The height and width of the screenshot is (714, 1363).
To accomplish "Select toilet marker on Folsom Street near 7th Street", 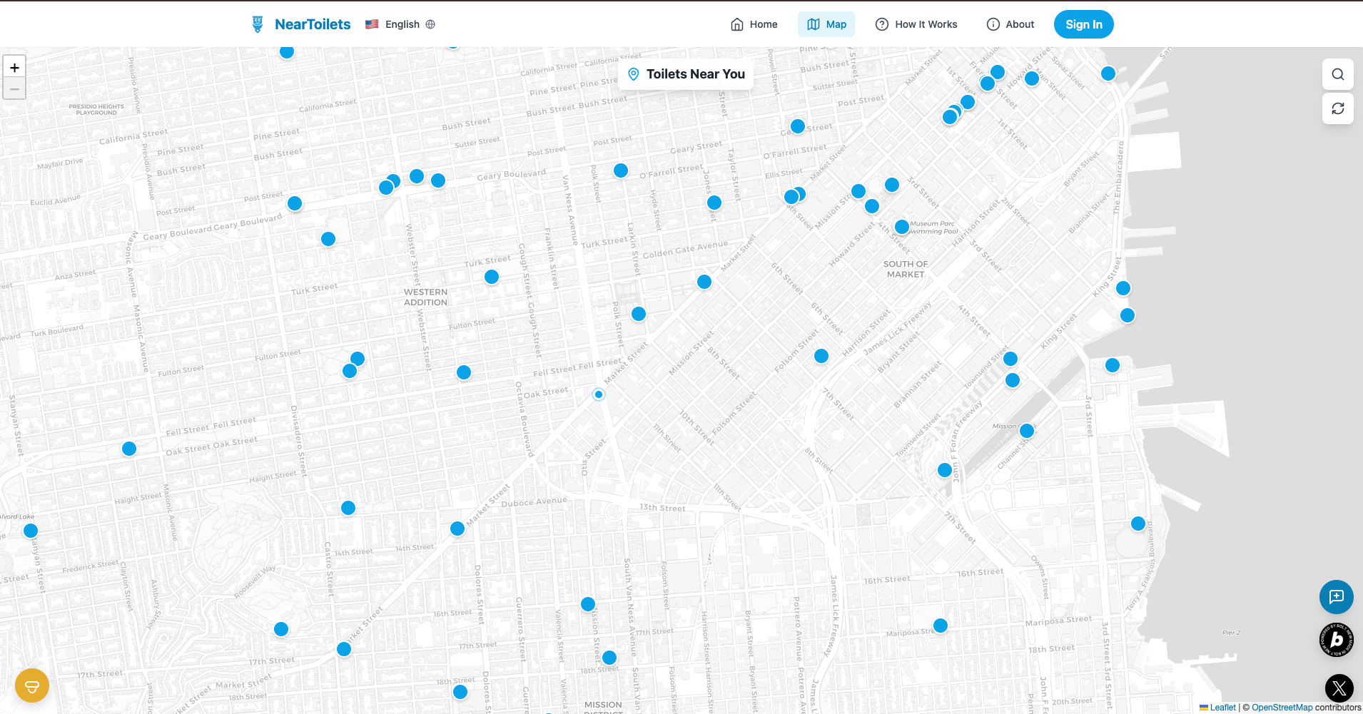I will coord(821,356).
